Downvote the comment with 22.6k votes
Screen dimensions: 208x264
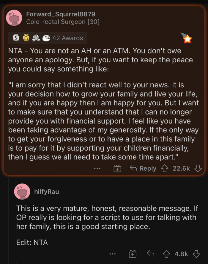click(198, 169)
